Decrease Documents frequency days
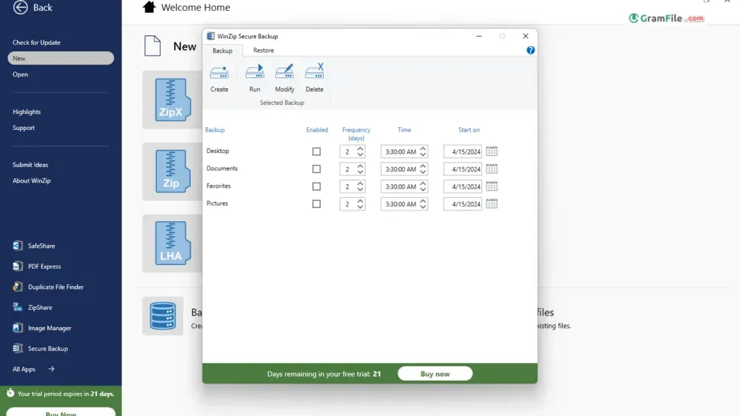This screenshot has width=740, height=416. 360,172
